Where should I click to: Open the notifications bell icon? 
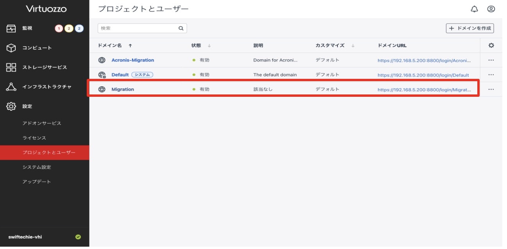click(x=474, y=9)
